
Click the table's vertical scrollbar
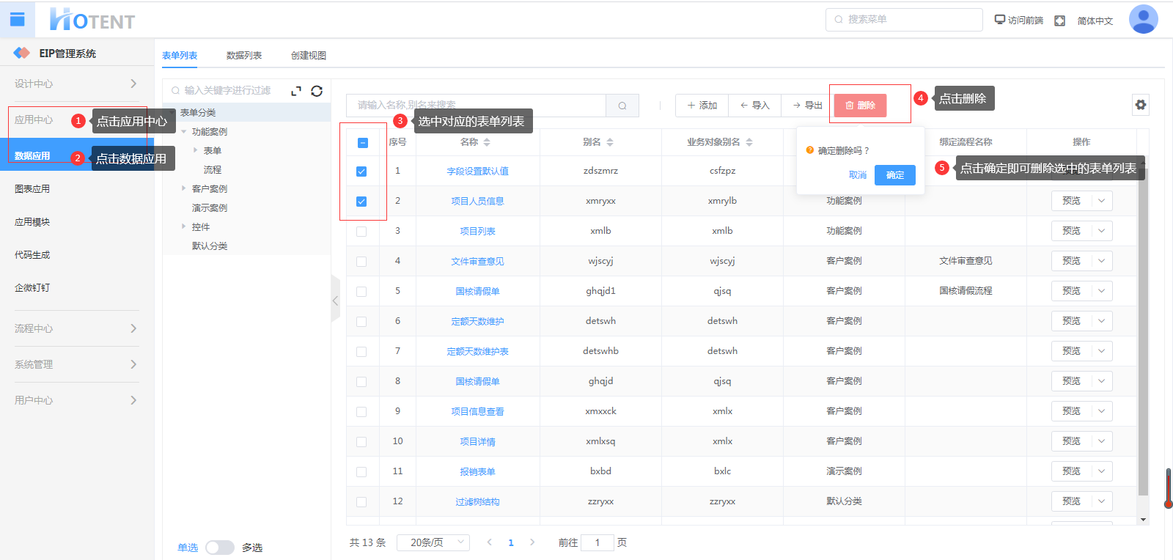tap(1142, 330)
